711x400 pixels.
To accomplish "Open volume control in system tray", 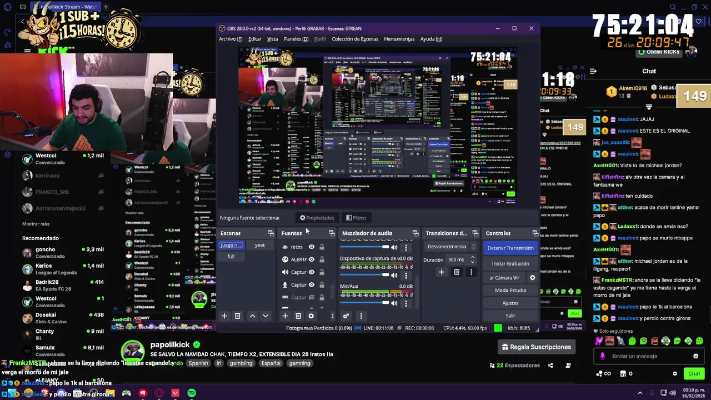I will (x=673, y=393).
